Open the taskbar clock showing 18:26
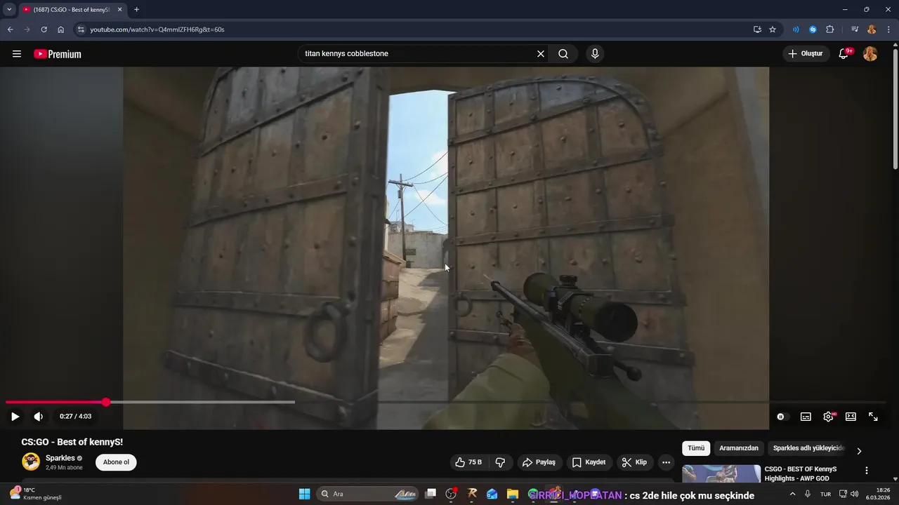 [x=878, y=494]
